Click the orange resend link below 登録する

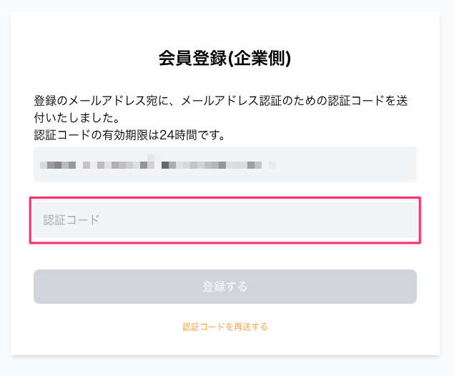pyautogui.click(x=225, y=327)
